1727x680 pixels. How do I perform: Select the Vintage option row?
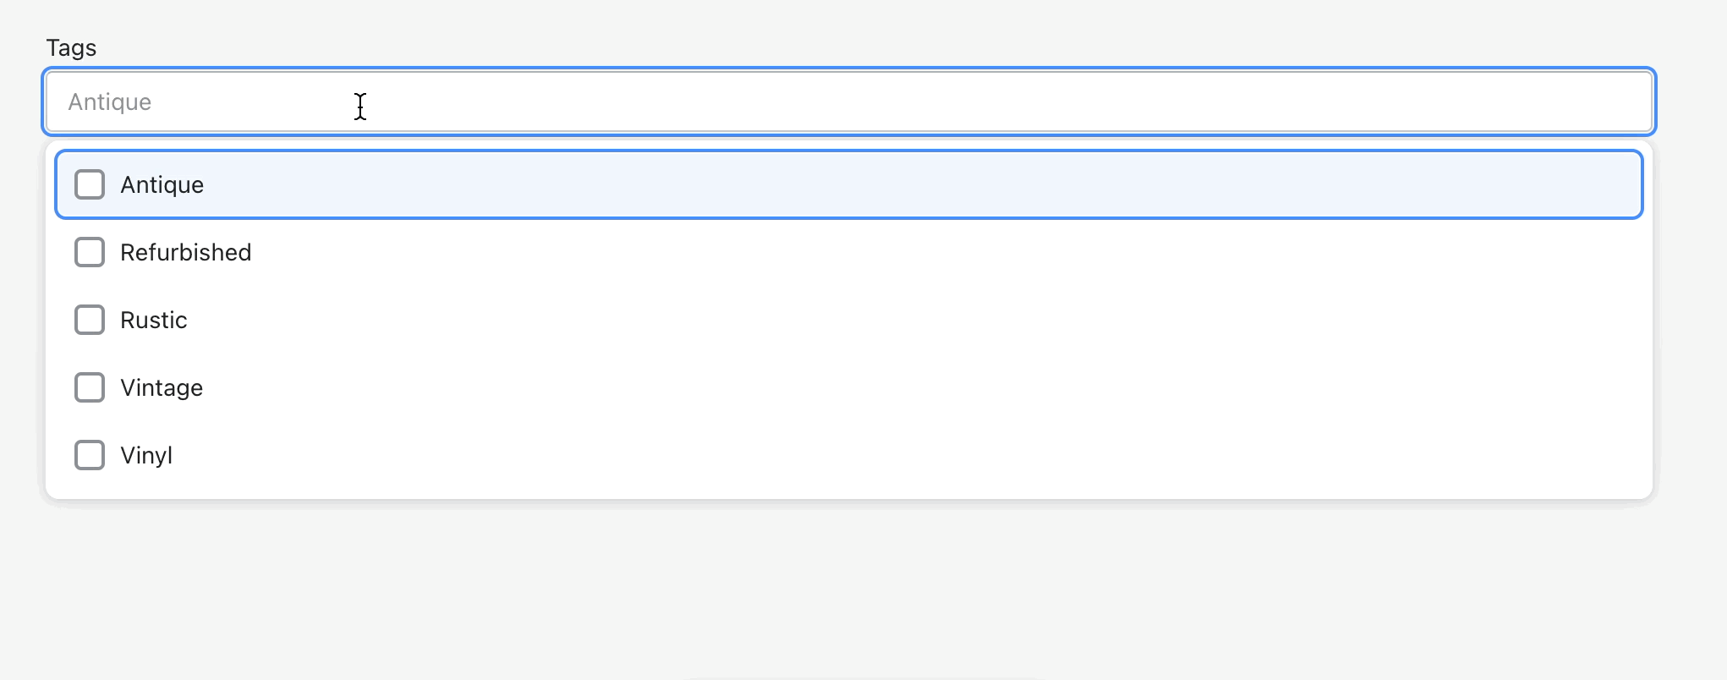pyautogui.click(x=423, y=387)
